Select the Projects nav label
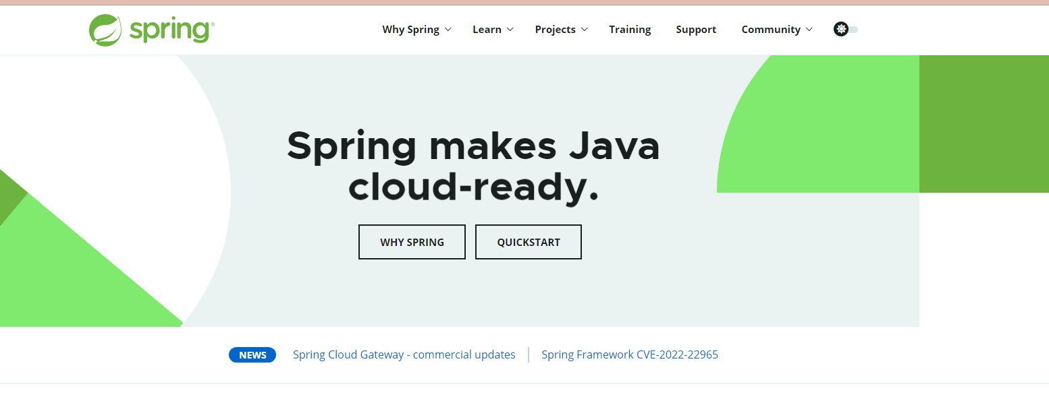 [555, 30]
